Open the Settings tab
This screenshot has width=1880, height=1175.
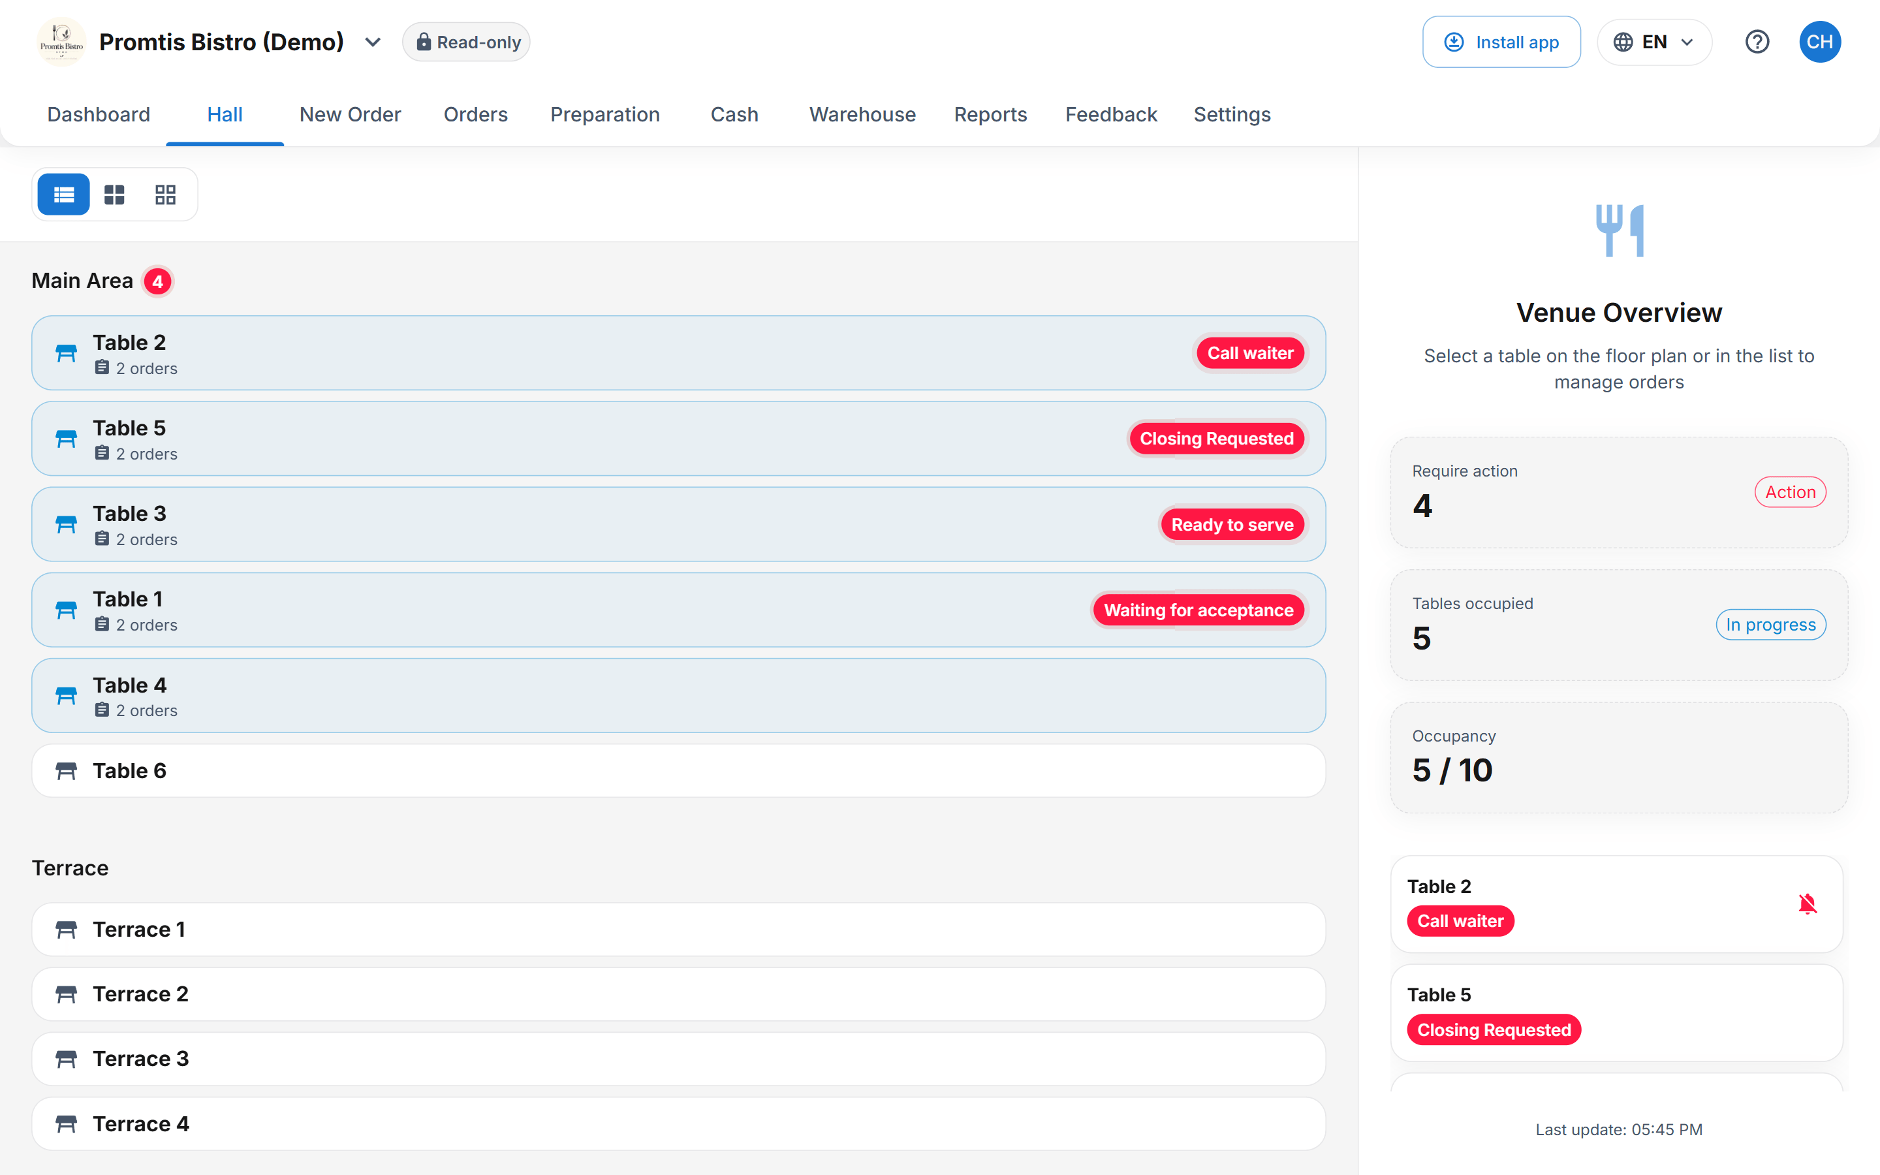1232,114
